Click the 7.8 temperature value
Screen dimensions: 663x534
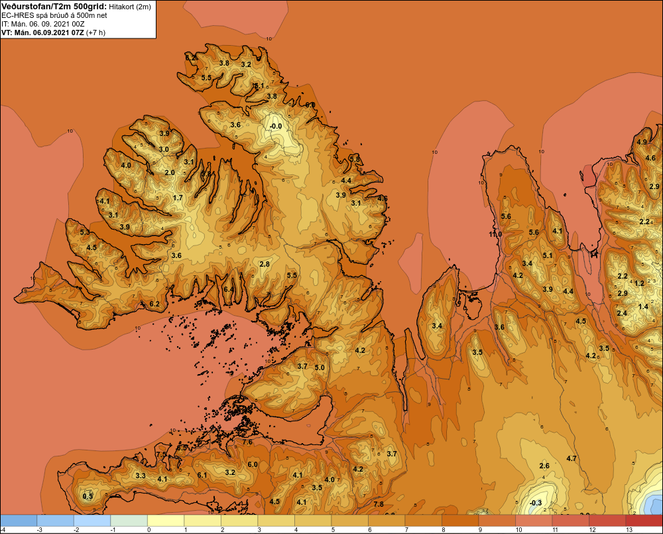[x=379, y=504]
